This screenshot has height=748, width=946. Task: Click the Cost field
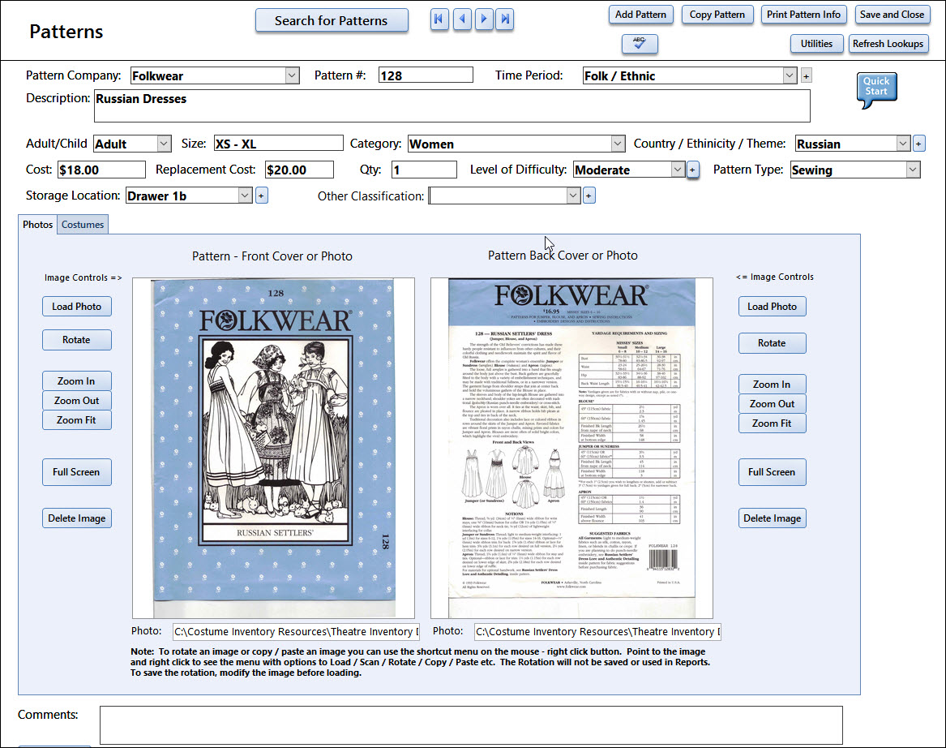click(x=101, y=170)
